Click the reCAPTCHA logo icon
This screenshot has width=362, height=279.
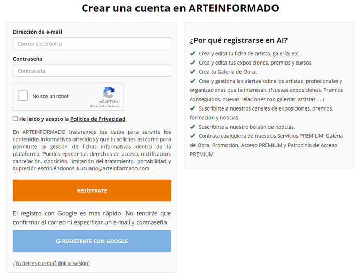click(x=109, y=92)
